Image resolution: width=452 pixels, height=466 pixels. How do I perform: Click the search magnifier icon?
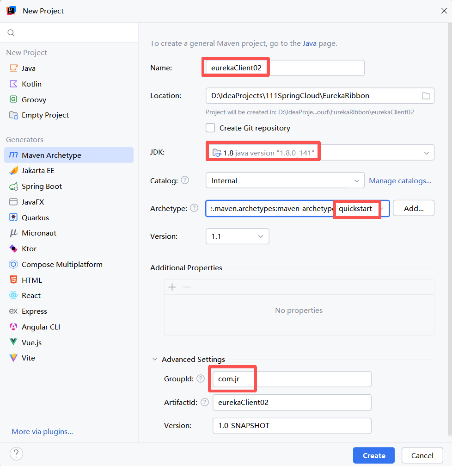click(x=11, y=33)
